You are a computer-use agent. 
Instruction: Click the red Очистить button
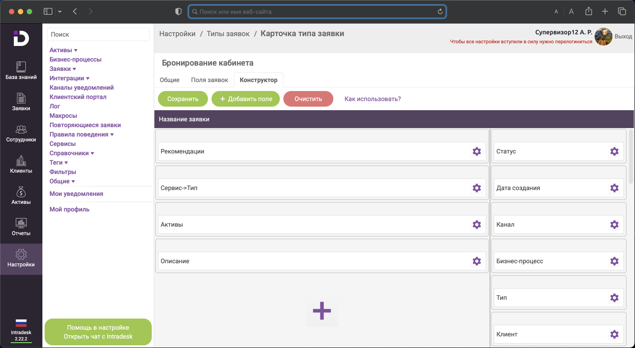pyautogui.click(x=308, y=99)
